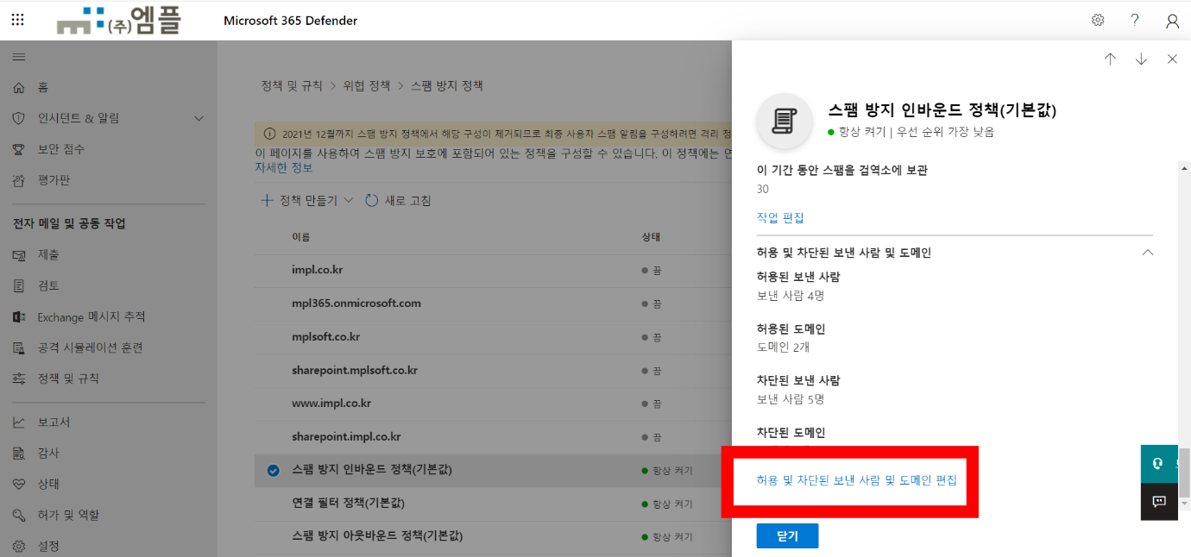The width and height of the screenshot is (1191, 557).
Task: Open the feedback chat widget
Action: click(x=1159, y=502)
